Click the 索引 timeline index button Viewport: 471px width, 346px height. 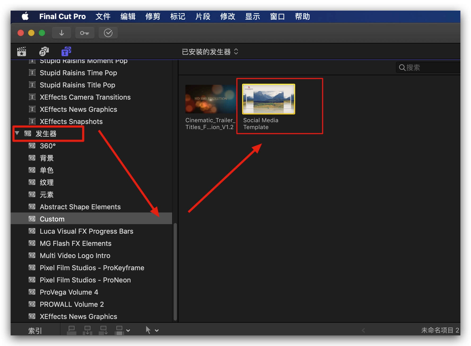coord(35,331)
